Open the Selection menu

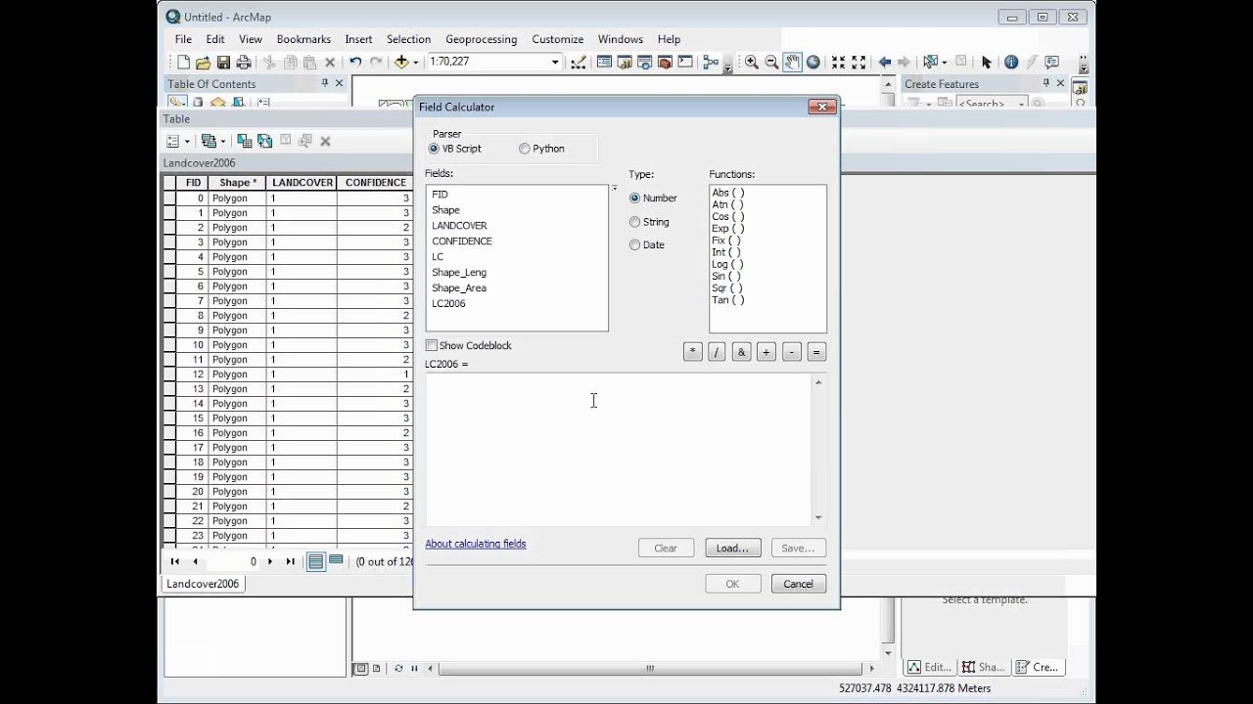point(408,39)
